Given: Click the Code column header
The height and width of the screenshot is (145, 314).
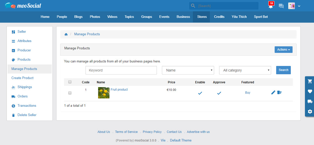Looking at the screenshot, I should tap(86, 82).
